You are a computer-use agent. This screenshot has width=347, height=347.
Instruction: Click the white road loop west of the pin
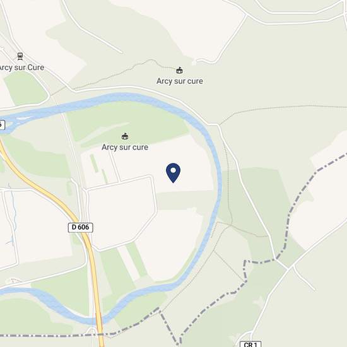122,213
